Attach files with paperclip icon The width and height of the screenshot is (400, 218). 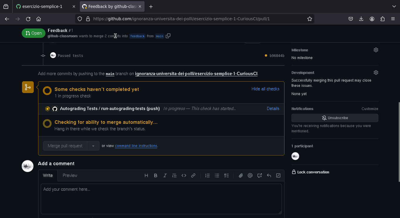[x=241, y=175]
